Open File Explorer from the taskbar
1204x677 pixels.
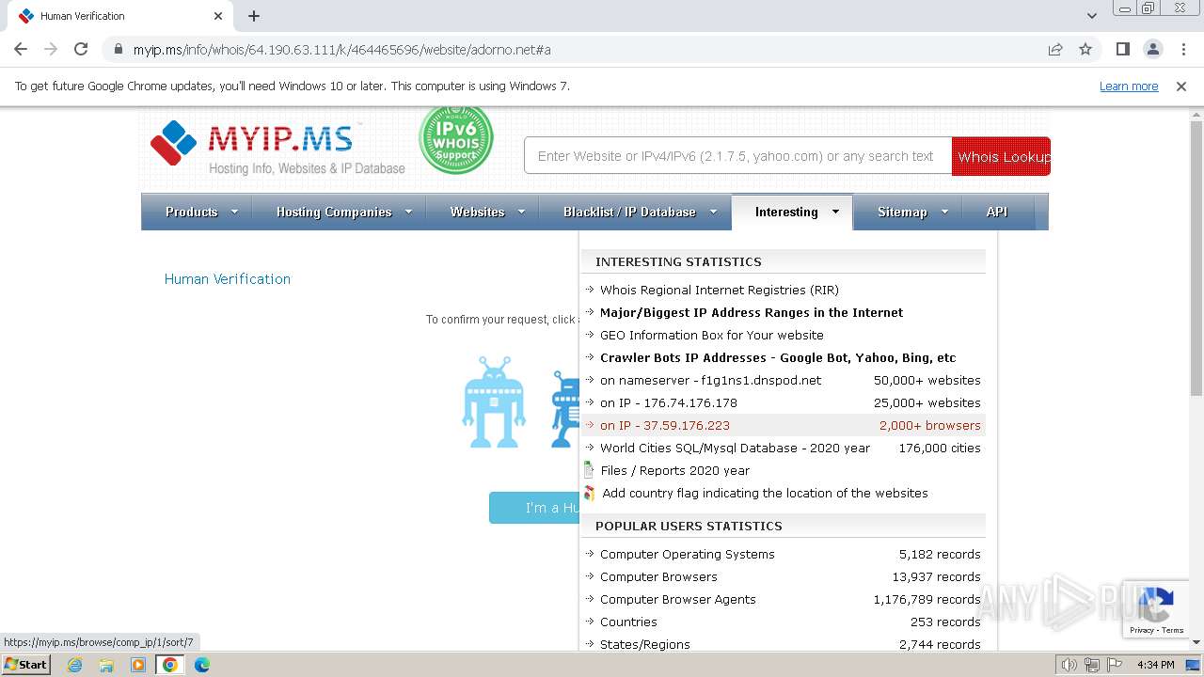(x=106, y=665)
